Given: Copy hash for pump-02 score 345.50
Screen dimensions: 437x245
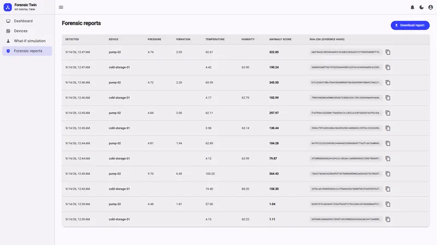Looking at the screenshot, I should pyautogui.click(x=388, y=83).
